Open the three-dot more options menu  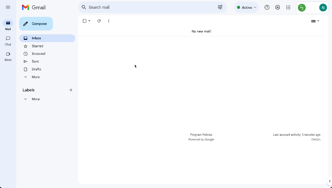click(x=109, y=21)
